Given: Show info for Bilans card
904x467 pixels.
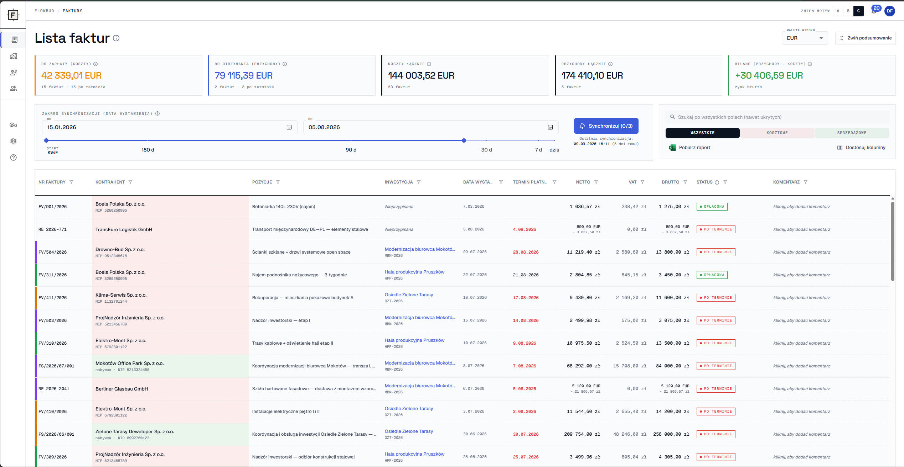Looking at the screenshot, I should (x=810, y=64).
